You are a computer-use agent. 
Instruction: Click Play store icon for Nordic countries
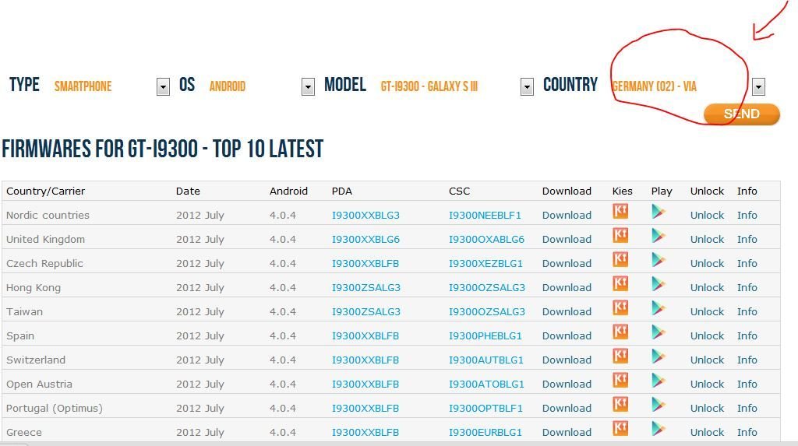658,211
